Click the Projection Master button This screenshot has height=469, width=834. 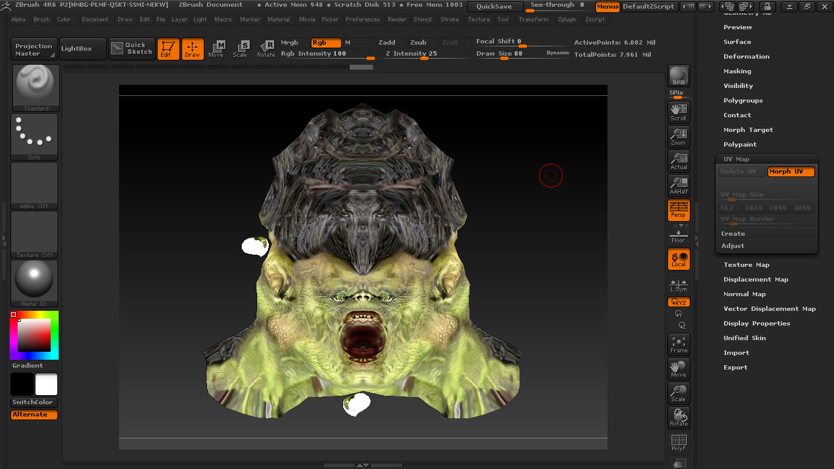coord(34,49)
